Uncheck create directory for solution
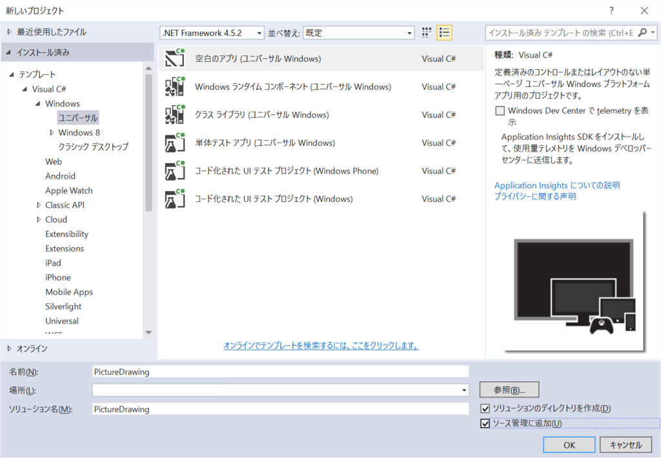Viewport: 661px width, 458px height. (485, 408)
